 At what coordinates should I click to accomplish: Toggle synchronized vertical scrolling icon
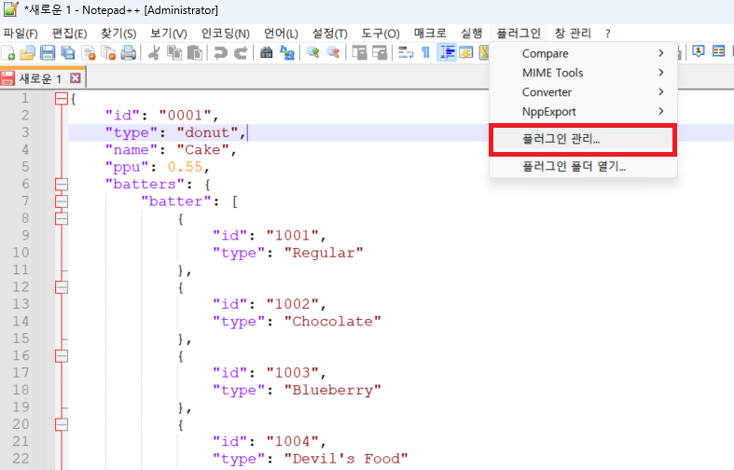tap(359, 52)
